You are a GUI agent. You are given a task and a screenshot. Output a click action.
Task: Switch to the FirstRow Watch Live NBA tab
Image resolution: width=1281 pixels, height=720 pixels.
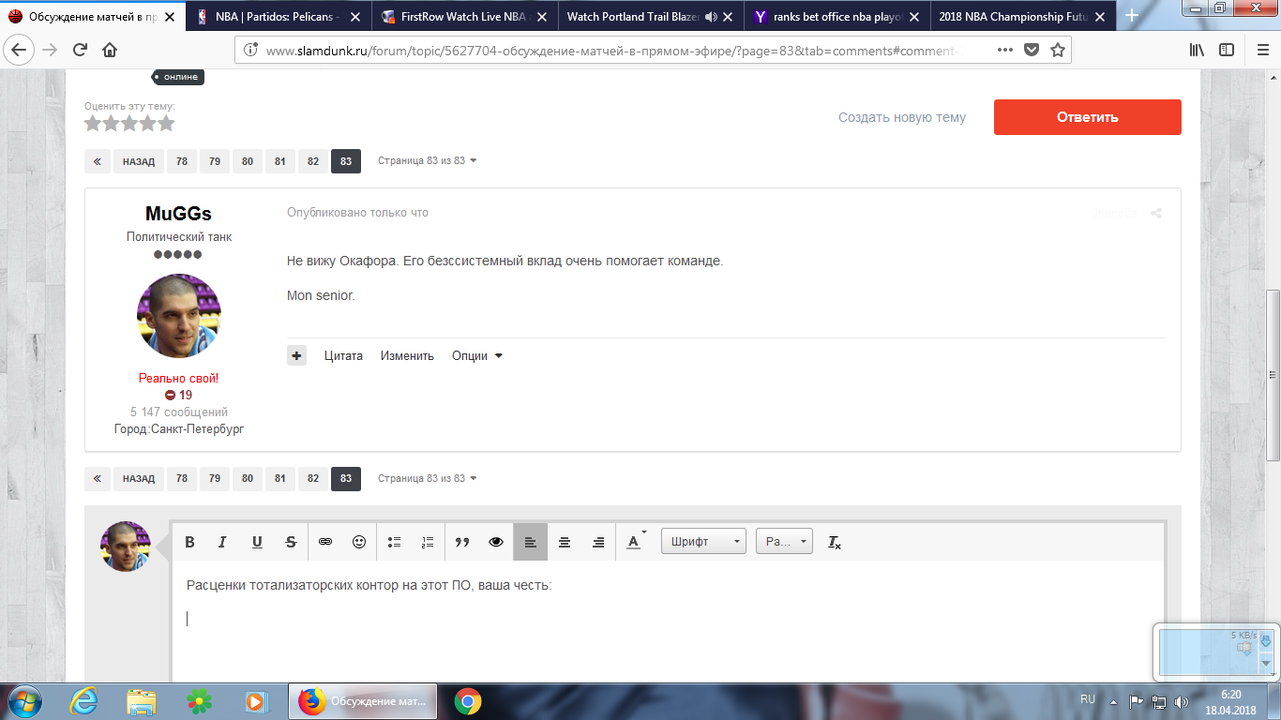coord(465,16)
